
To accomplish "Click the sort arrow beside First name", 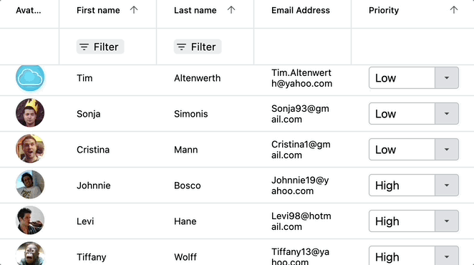I will coord(134,10).
